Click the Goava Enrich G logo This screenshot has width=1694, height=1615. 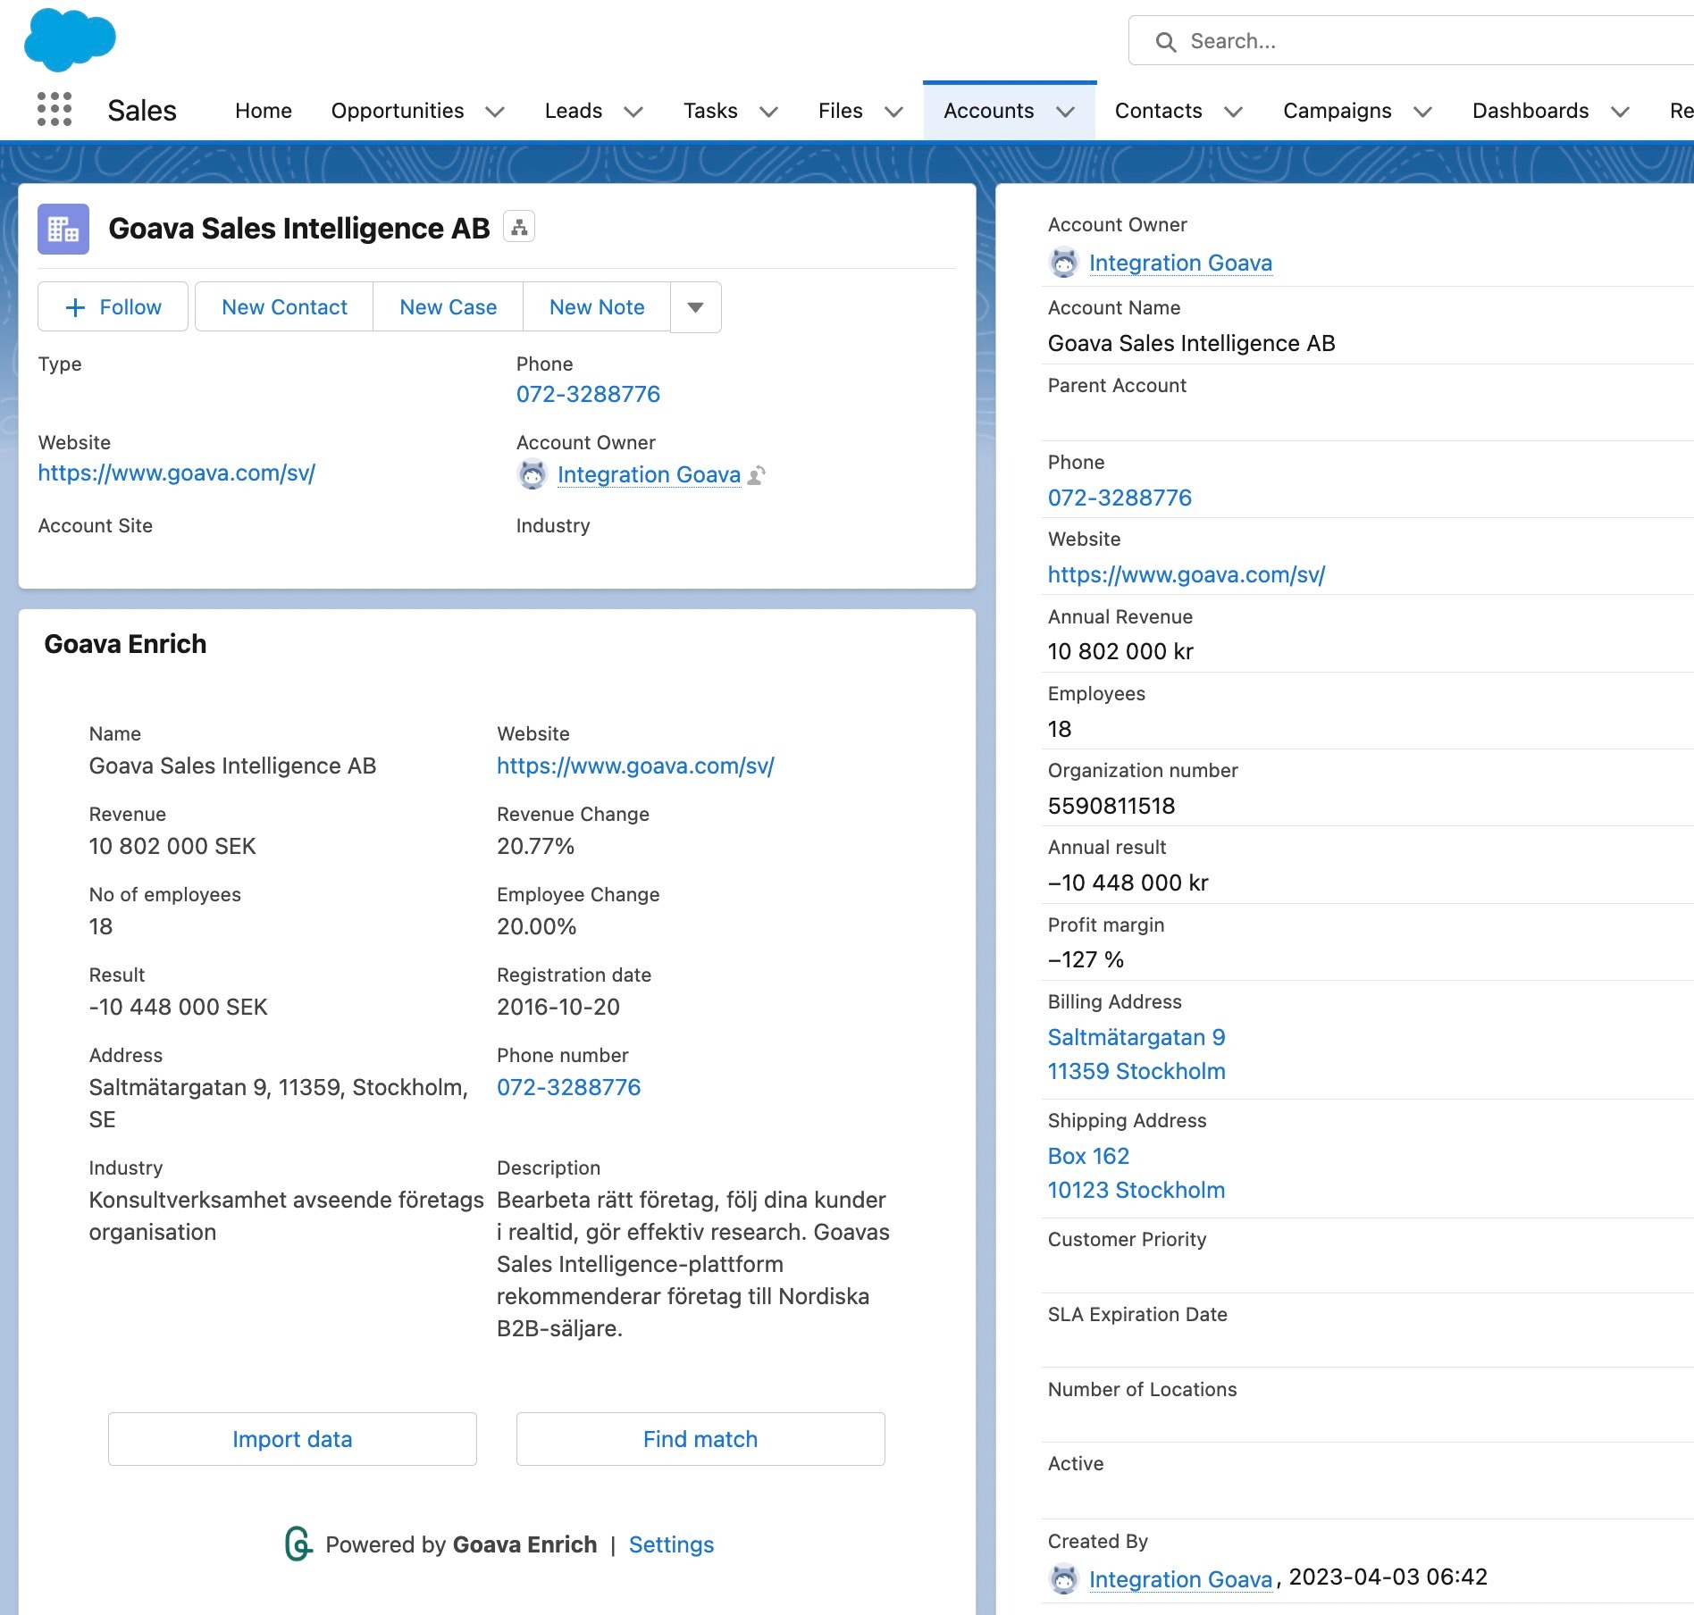(298, 1544)
